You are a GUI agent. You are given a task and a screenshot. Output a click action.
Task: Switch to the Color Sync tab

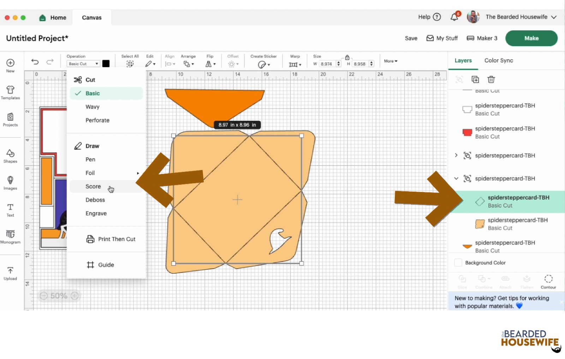[x=499, y=60]
